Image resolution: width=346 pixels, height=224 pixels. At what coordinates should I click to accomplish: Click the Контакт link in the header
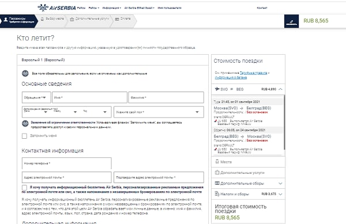click(262, 7)
